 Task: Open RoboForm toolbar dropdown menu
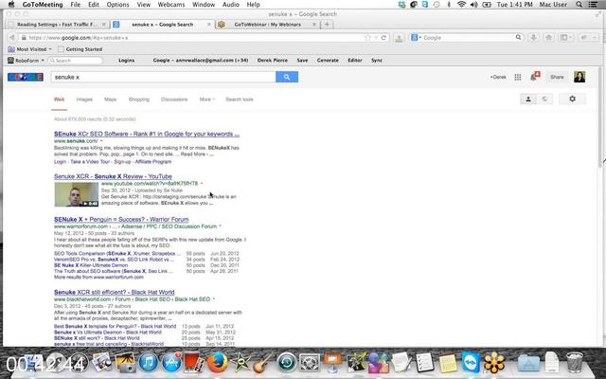[26, 61]
